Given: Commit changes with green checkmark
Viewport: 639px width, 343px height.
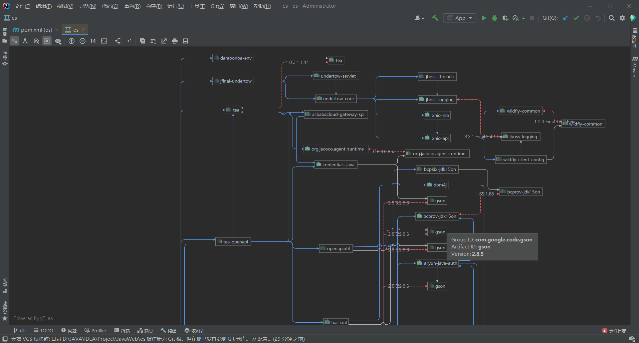Looking at the screenshot, I should point(576,18).
